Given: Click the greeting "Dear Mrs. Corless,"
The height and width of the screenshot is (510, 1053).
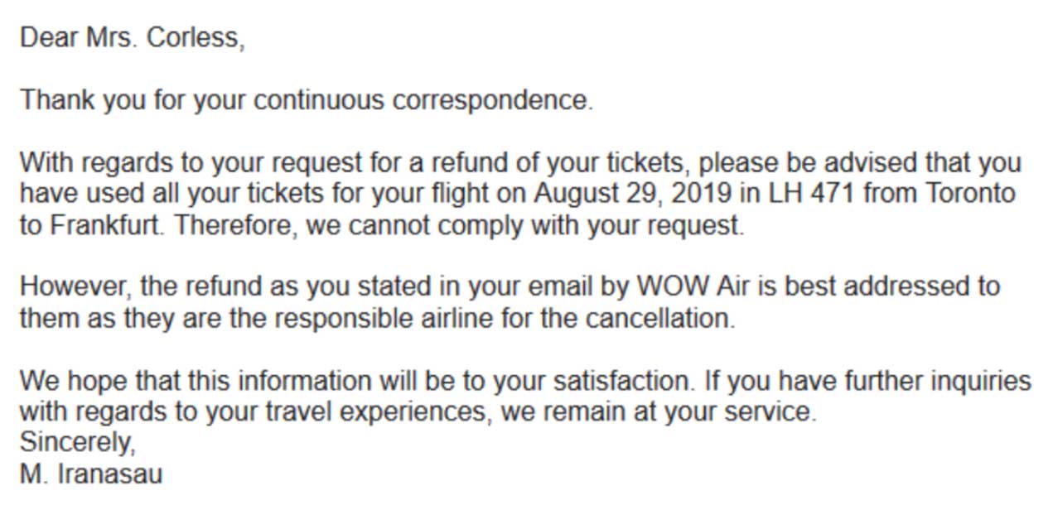Looking at the screenshot, I should pyautogui.click(x=133, y=38).
